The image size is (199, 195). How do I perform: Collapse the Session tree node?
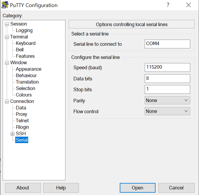point(7,24)
